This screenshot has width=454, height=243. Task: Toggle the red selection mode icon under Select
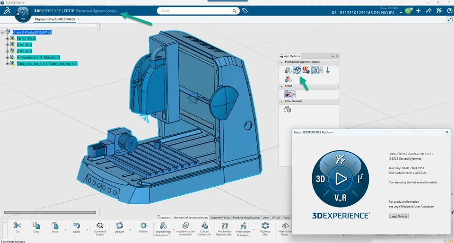point(288,94)
